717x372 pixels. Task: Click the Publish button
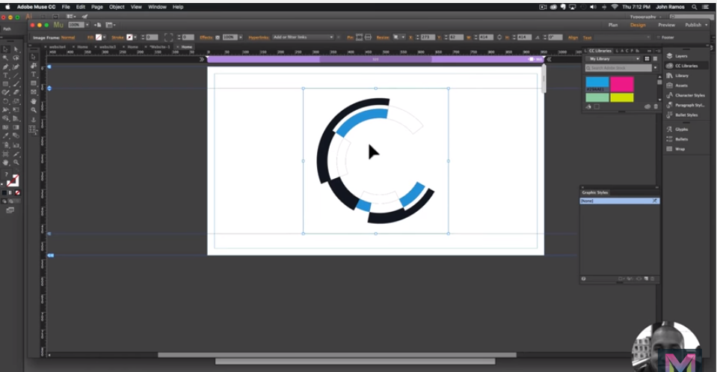693,25
